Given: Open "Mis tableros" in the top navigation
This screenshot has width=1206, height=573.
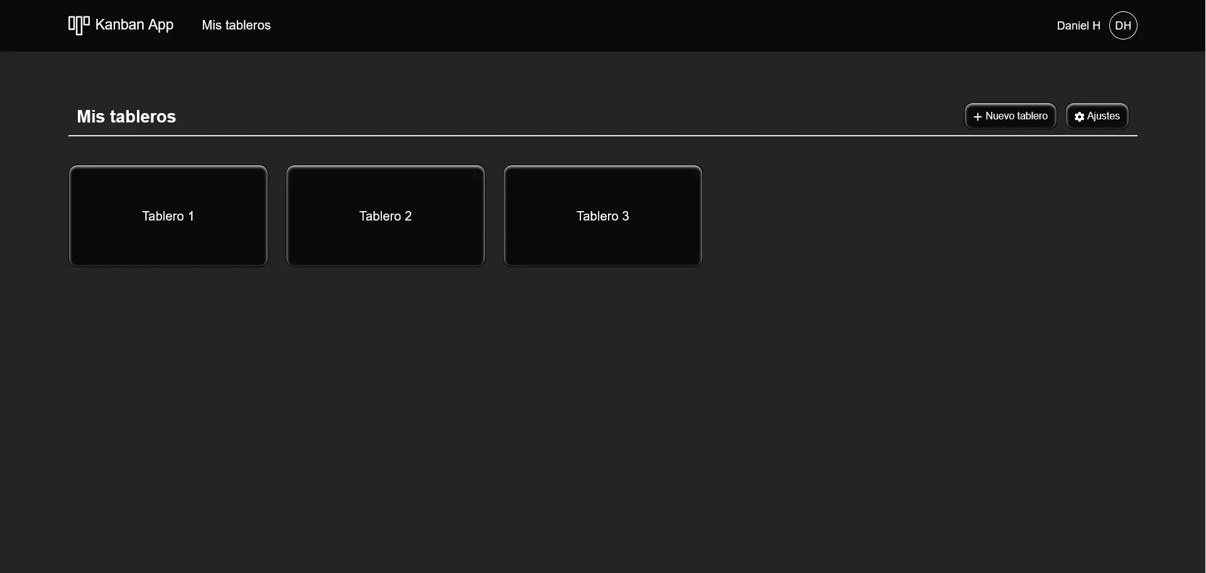Looking at the screenshot, I should pos(236,26).
